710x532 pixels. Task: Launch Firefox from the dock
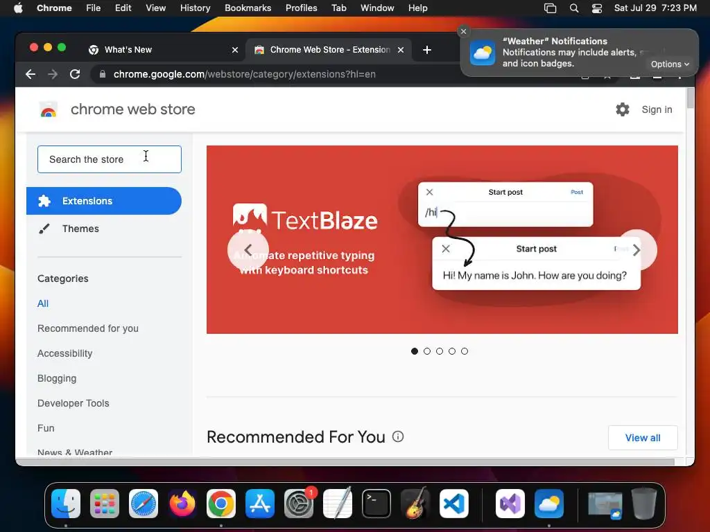pos(182,504)
